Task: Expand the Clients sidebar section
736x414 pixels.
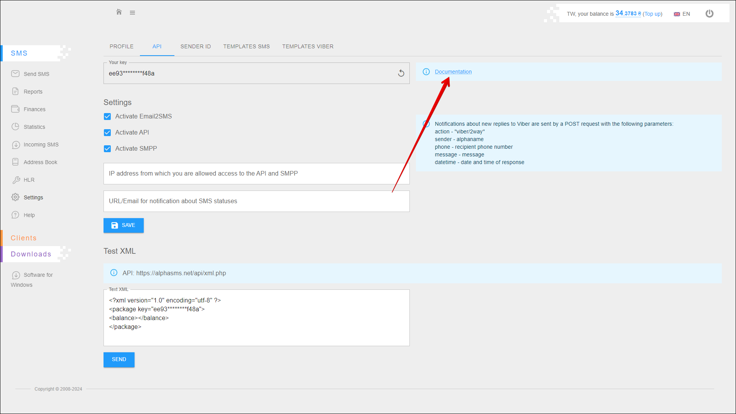Action: pyautogui.click(x=24, y=238)
